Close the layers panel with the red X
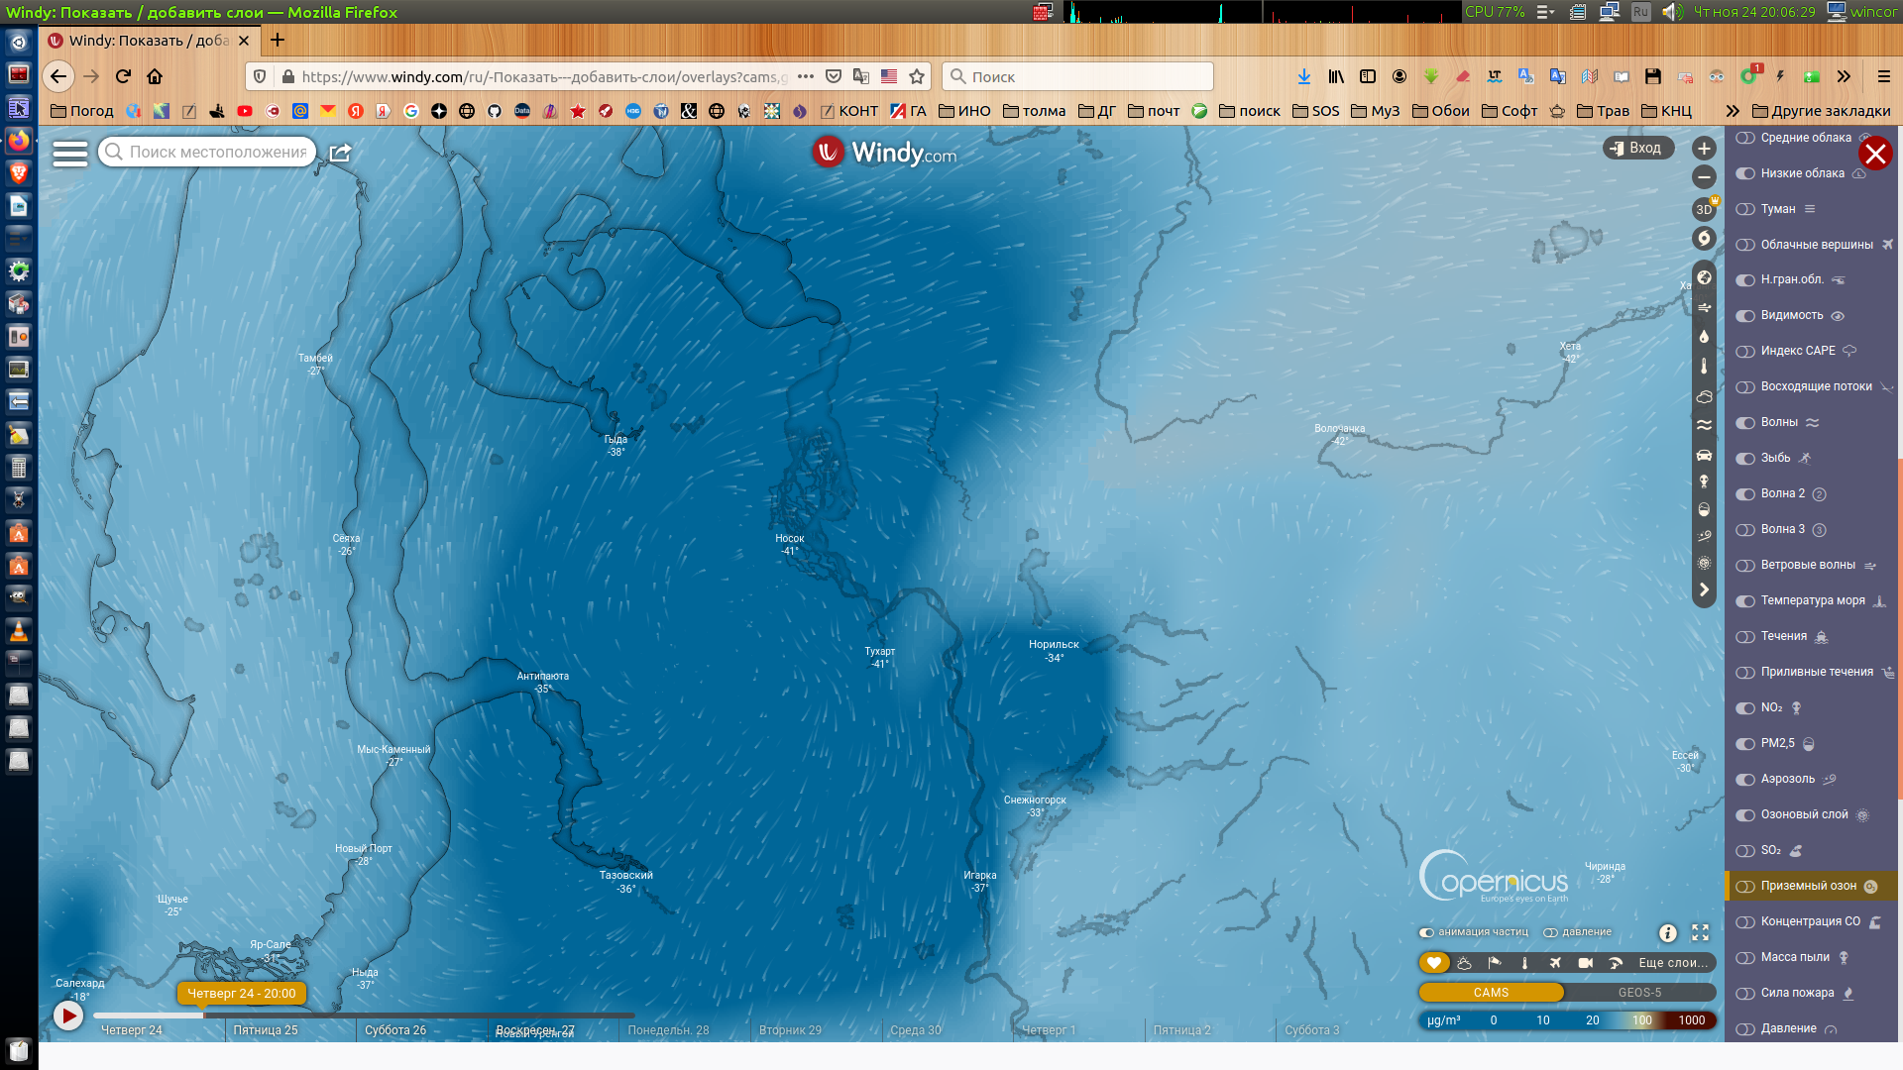1903x1070 pixels. point(1875,154)
